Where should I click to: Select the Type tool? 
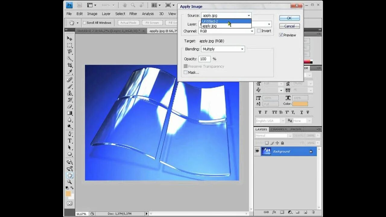(x=70, y=141)
